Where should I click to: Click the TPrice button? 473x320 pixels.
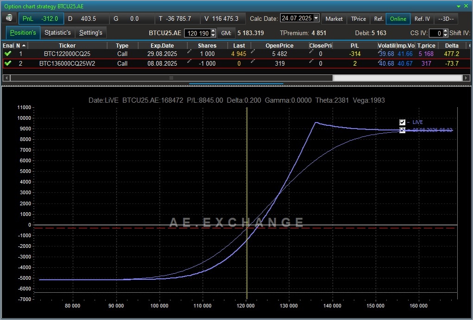359,18
